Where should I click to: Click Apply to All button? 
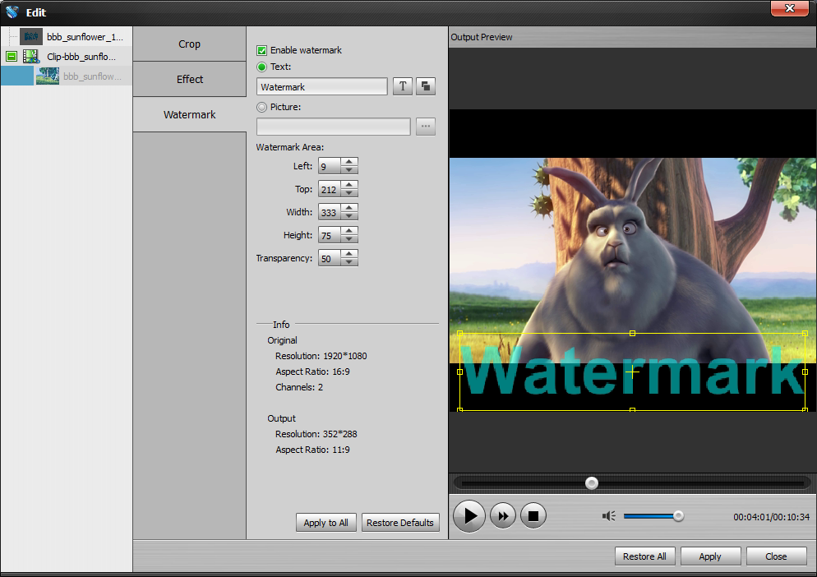click(325, 522)
